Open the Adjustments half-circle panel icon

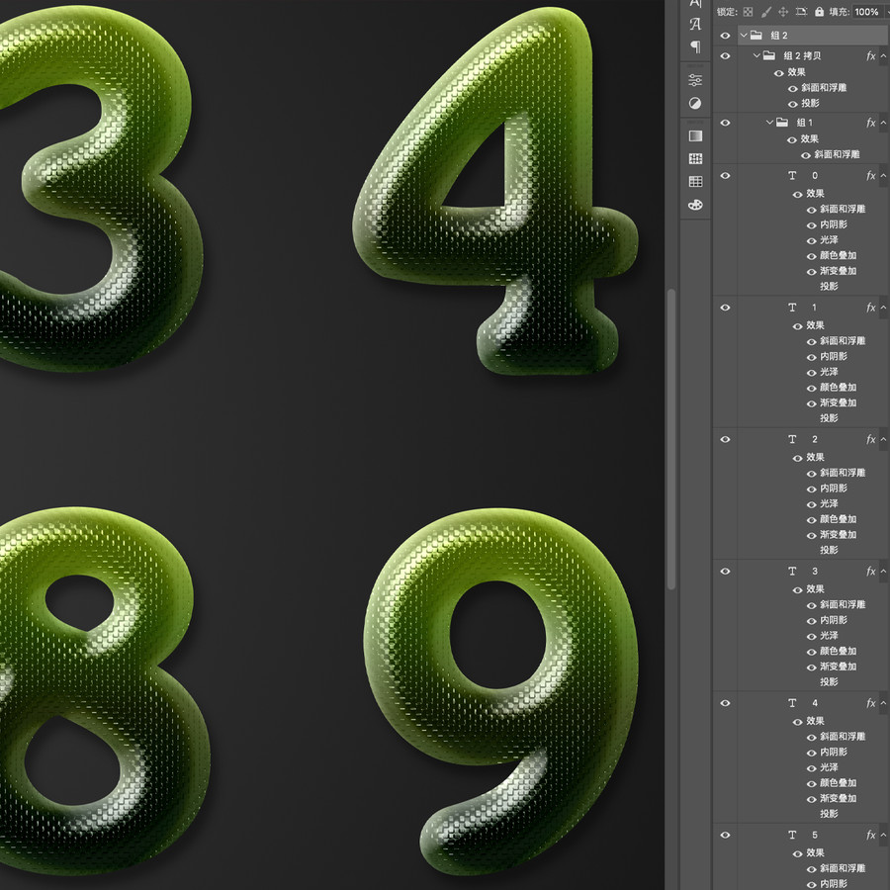tap(695, 103)
